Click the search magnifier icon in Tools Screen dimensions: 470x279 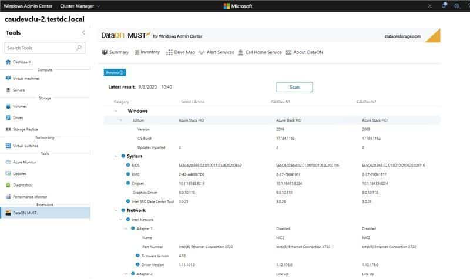79,48
